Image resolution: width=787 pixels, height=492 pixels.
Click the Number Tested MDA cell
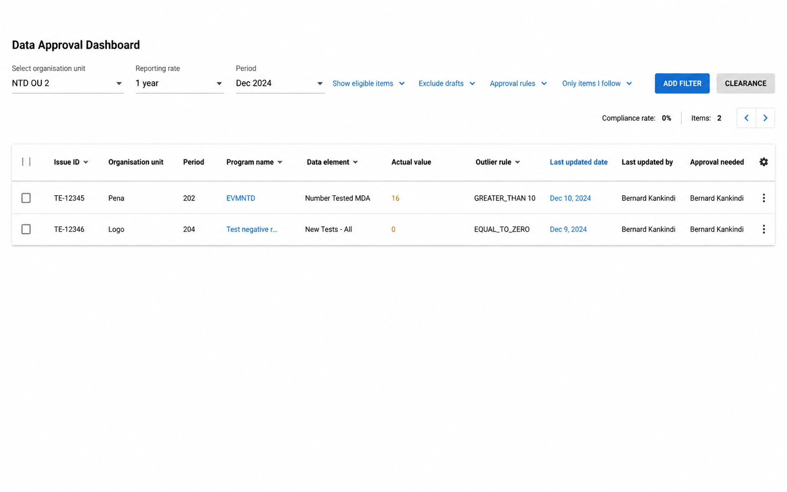click(337, 198)
